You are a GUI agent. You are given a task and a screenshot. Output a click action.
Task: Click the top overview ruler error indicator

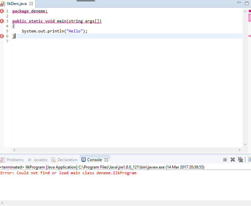coord(250,11)
